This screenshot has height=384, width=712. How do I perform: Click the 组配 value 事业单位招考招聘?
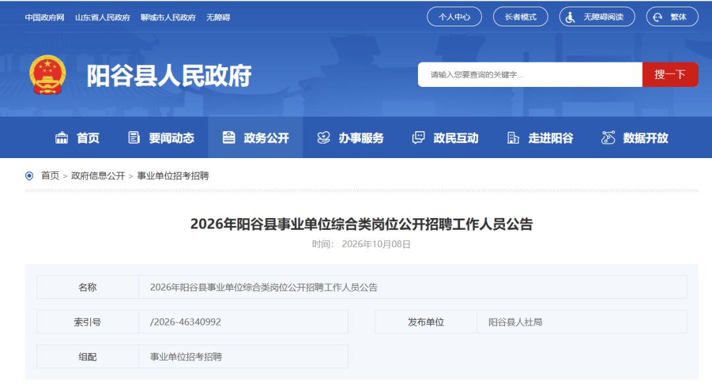point(186,357)
